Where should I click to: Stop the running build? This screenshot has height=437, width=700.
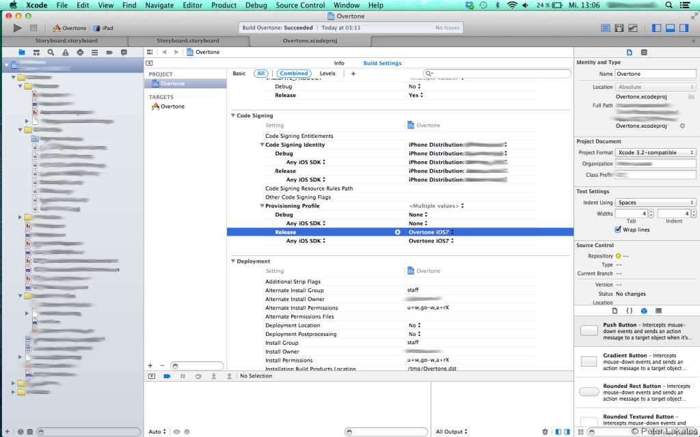click(x=33, y=28)
